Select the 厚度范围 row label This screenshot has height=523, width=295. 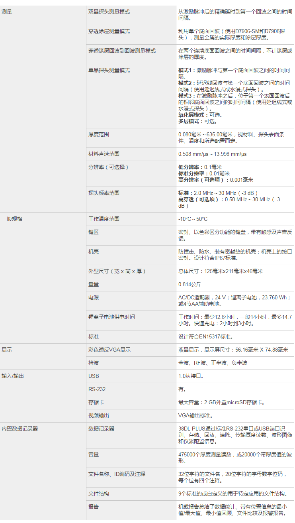coord(98,135)
